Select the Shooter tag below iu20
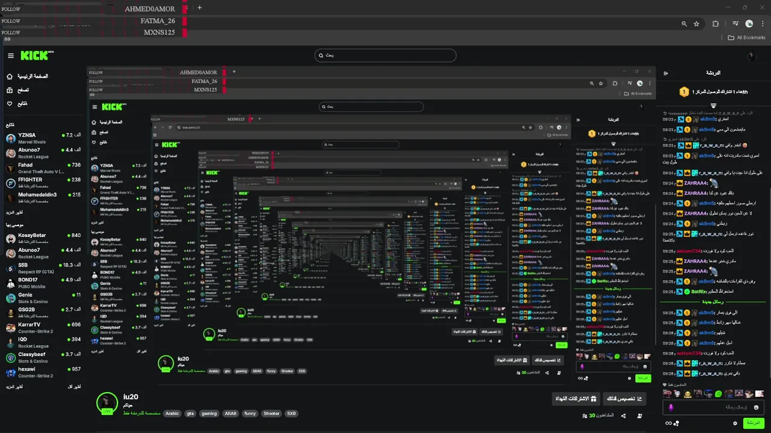 pyautogui.click(x=272, y=414)
